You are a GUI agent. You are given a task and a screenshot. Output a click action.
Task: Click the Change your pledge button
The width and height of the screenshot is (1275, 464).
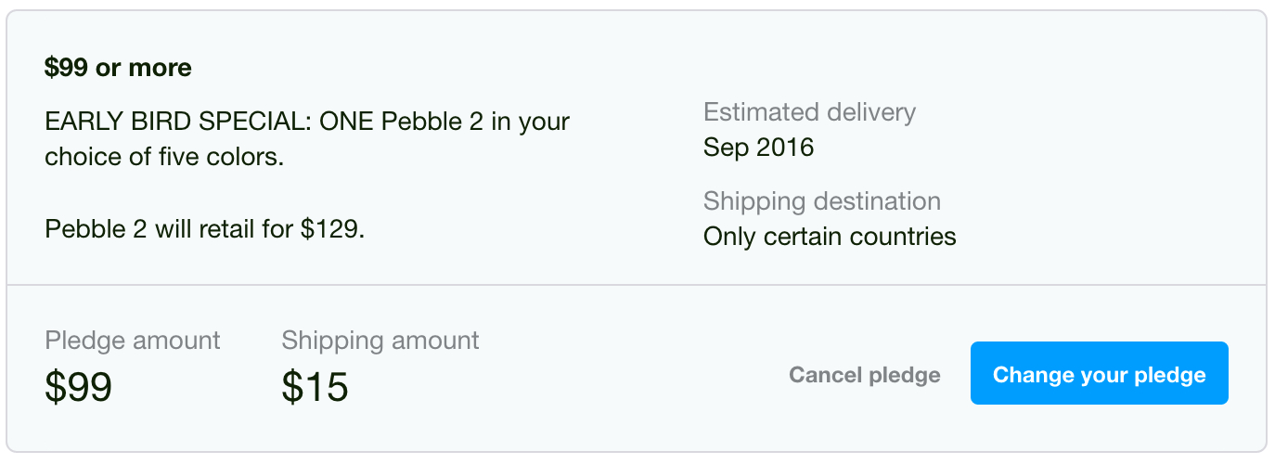1099,374
